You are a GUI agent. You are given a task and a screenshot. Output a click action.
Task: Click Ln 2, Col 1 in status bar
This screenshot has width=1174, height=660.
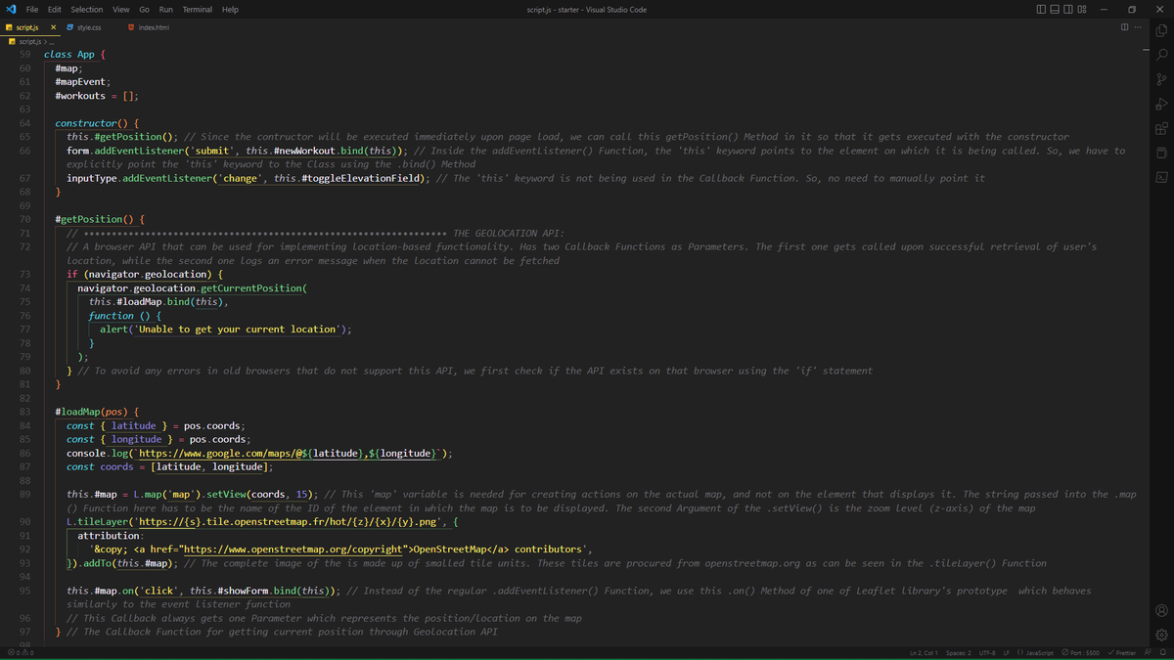tap(924, 652)
